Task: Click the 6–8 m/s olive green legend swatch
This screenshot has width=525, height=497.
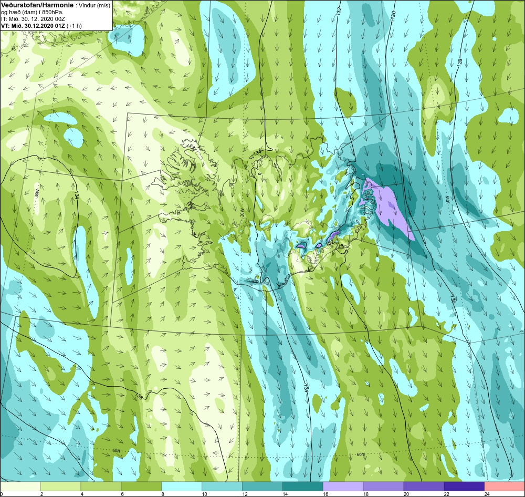Action: click(141, 486)
